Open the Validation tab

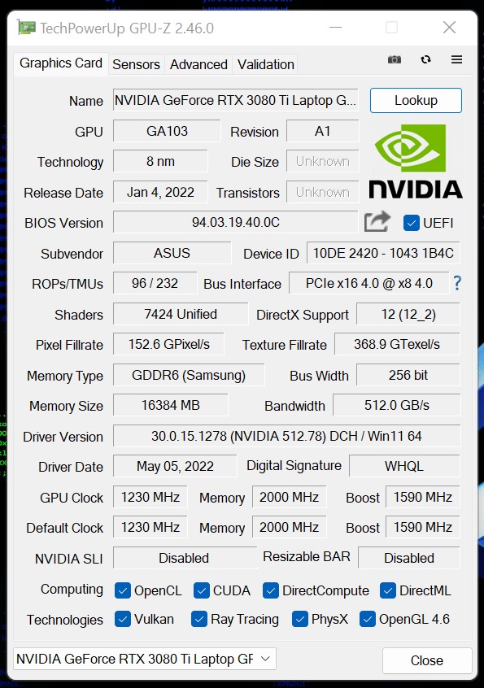coord(265,64)
